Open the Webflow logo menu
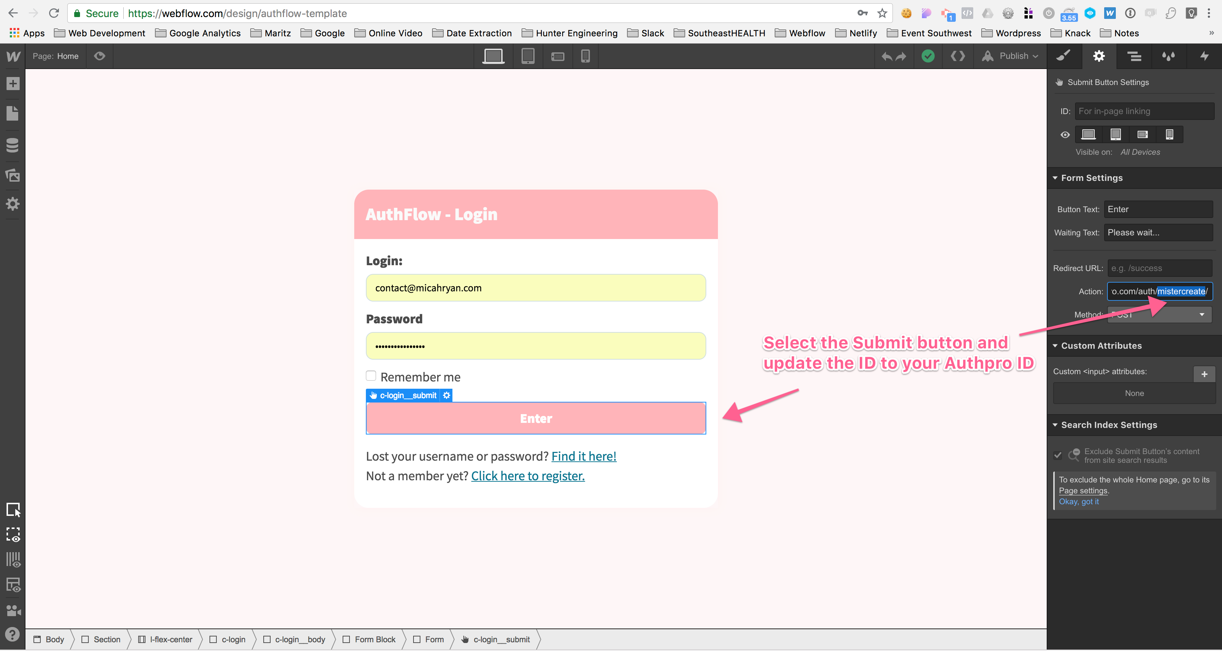 tap(13, 56)
